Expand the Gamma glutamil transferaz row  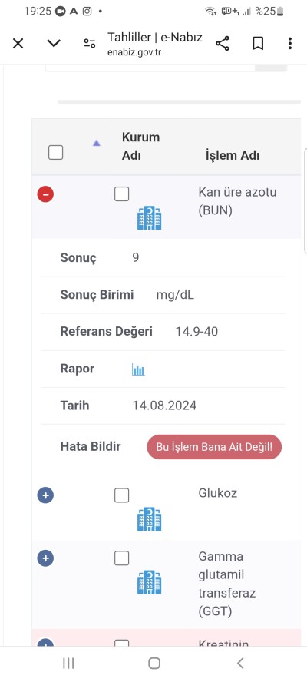coord(45,558)
